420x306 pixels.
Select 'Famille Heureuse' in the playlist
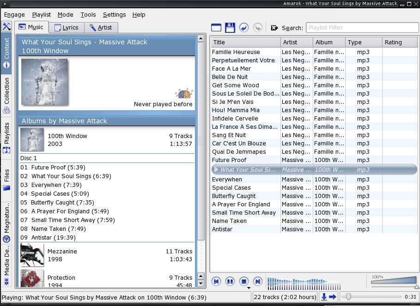[x=314, y=52]
